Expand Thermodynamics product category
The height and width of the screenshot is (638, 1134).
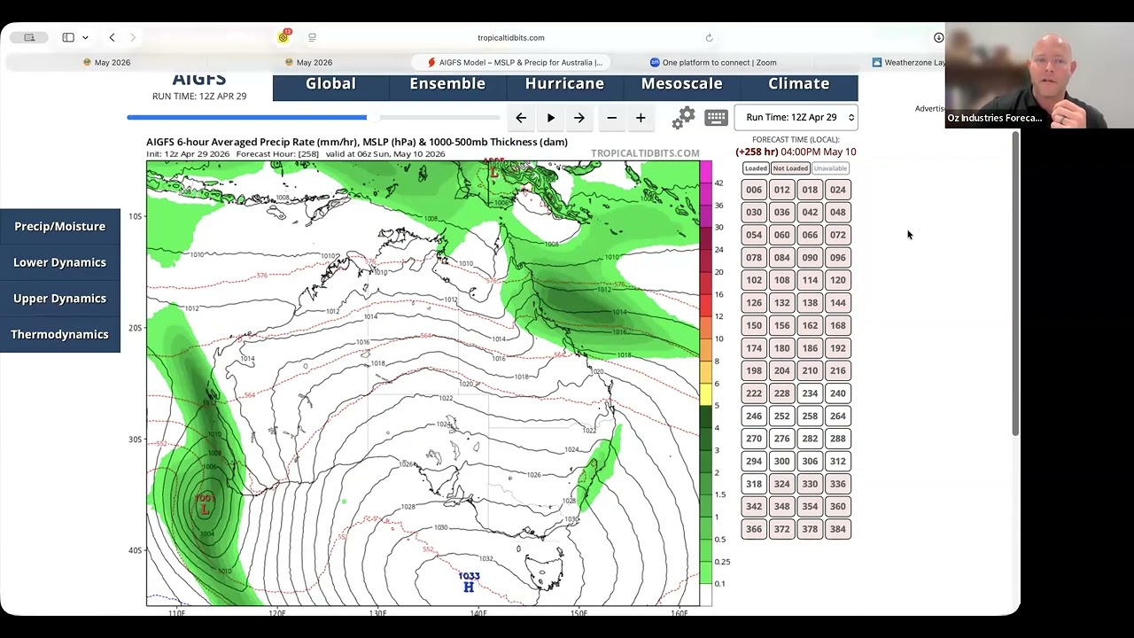tap(59, 334)
